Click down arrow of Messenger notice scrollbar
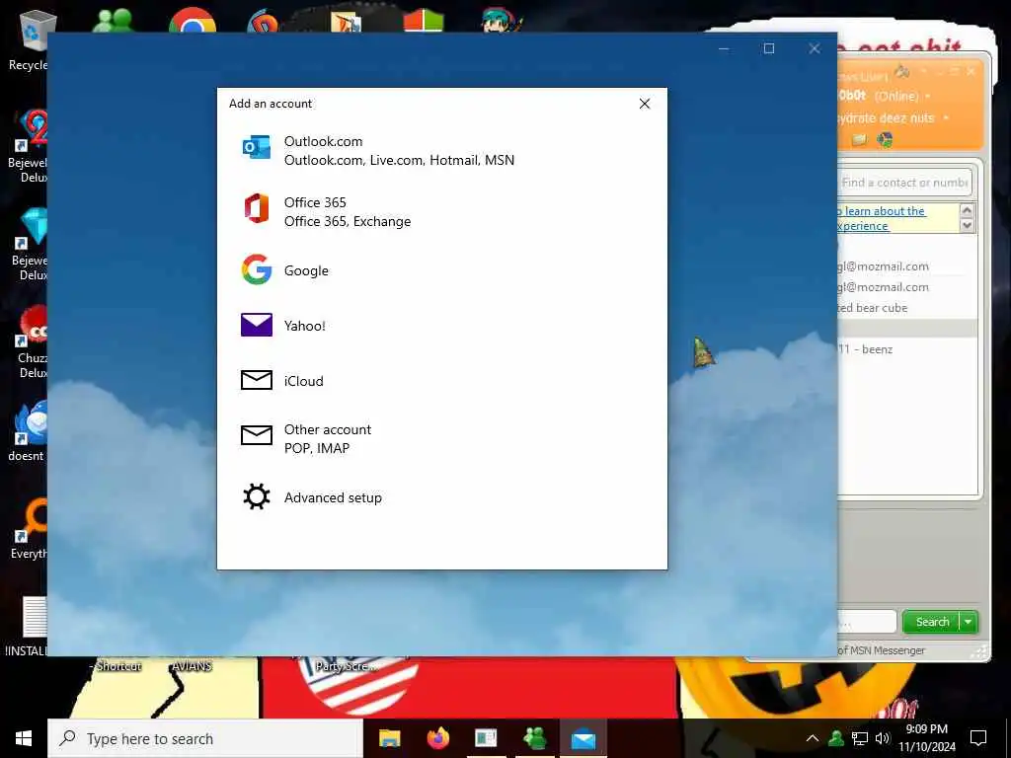The height and width of the screenshot is (758, 1011). coord(967,225)
